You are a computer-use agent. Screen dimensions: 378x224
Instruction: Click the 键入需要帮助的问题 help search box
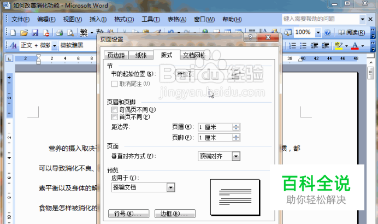(321, 19)
